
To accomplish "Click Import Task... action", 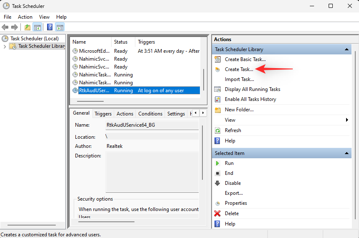I will pos(239,79).
